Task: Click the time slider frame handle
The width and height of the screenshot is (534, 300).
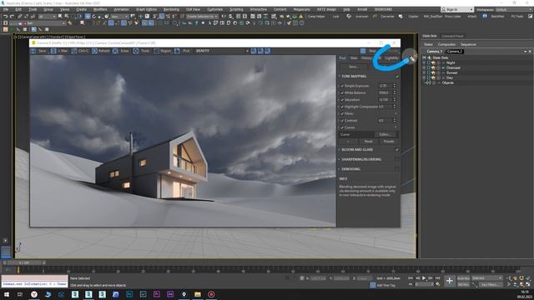Action: [x=24, y=263]
